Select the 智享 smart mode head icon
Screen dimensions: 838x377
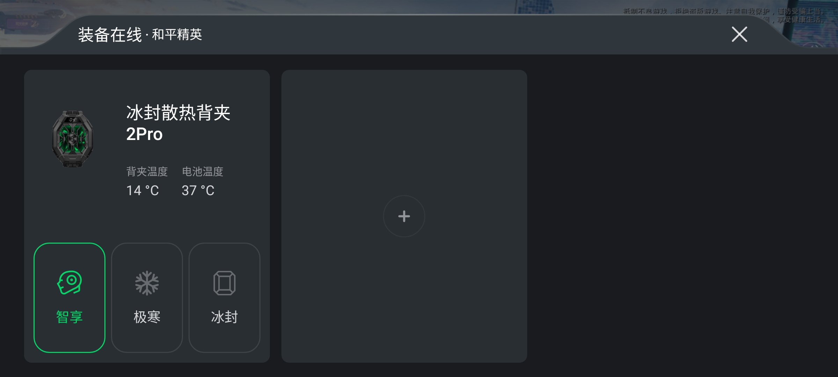pyautogui.click(x=69, y=282)
